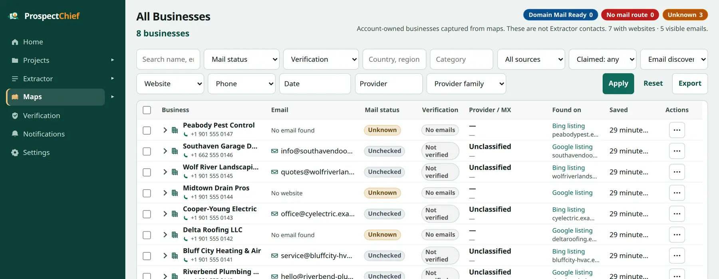Open the Phone filter dropdown
719x279 pixels.
(x=242, y=84)
